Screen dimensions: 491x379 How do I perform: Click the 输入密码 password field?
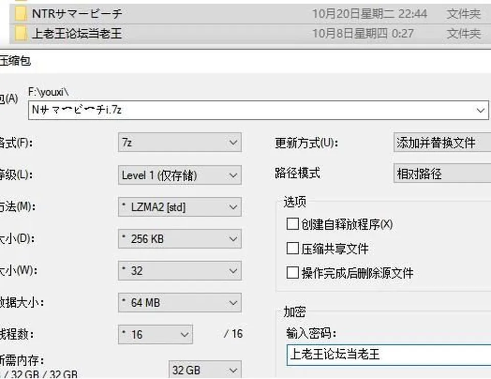tap(389, 355)
